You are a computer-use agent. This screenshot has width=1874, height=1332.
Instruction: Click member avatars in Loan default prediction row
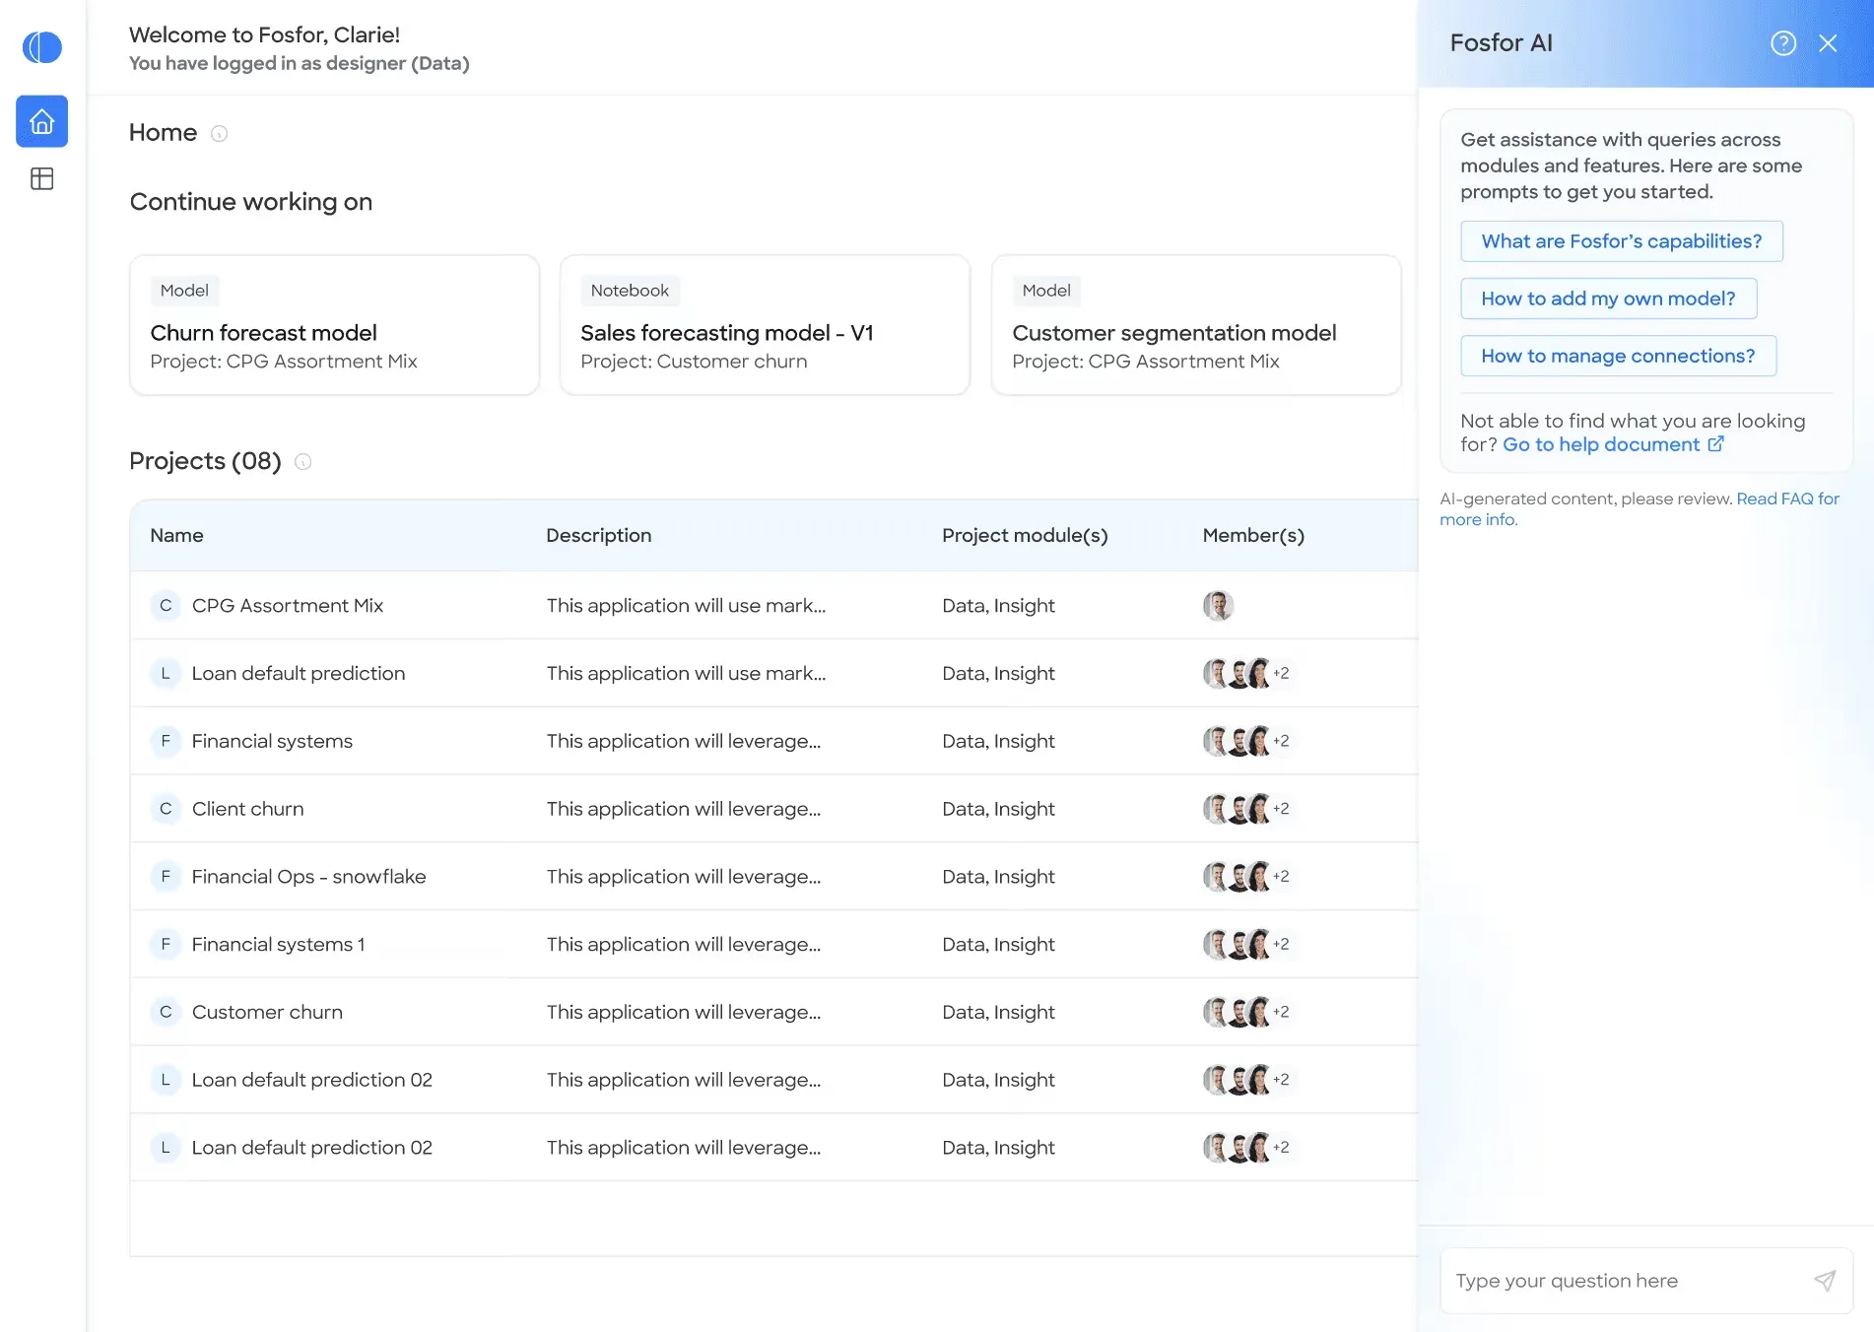pyautogui.click(x=1246, y=673)
